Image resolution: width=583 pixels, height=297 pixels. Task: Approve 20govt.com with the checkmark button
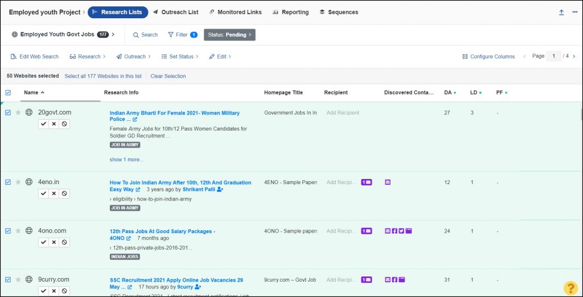[43, 124]
